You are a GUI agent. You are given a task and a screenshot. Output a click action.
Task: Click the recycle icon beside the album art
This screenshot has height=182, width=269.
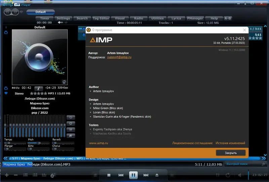(x=6, y=32)
